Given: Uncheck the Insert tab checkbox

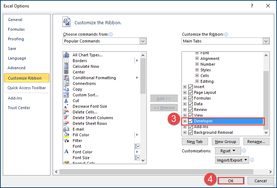Looking at the screenshot, I should click(x=190, y=87).
